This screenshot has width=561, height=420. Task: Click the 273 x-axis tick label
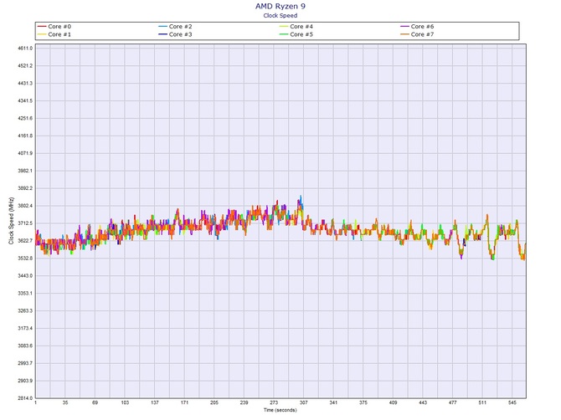274,402
